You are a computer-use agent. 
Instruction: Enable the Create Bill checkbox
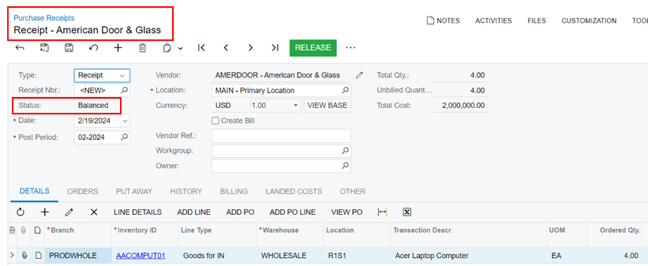215,121
